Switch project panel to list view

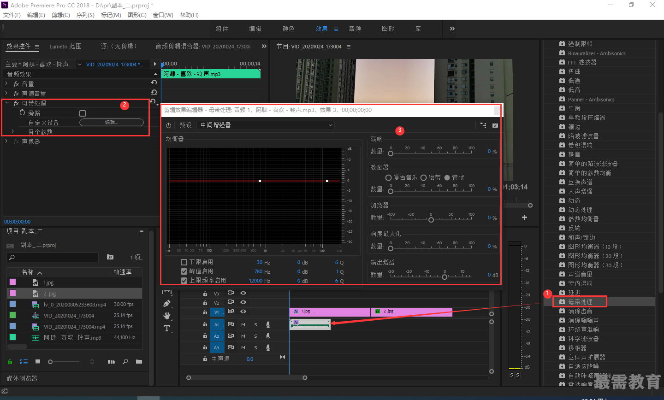[x=24, y=362]
